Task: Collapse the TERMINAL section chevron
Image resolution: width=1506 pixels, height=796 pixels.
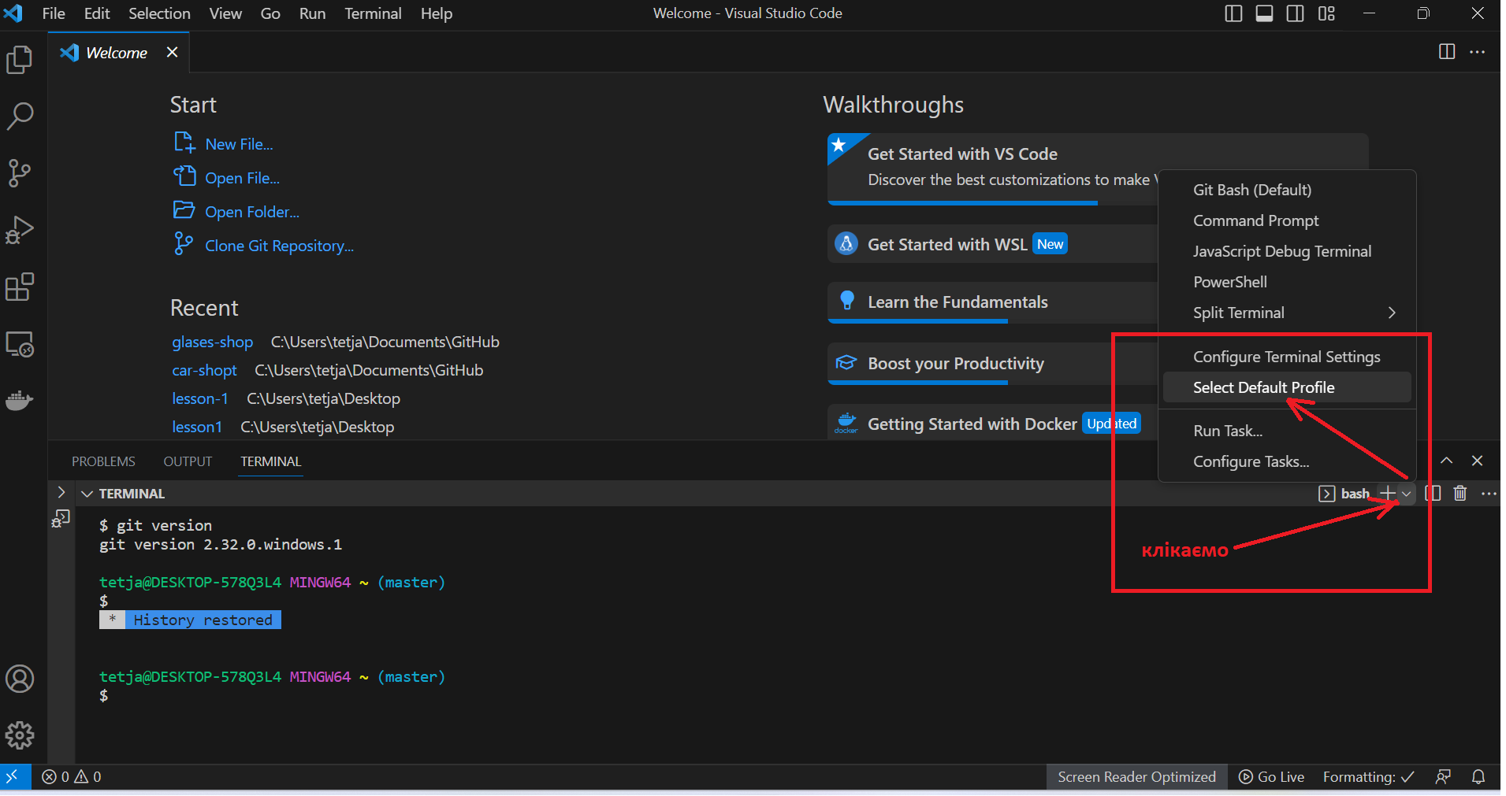Action: (87, 494)
